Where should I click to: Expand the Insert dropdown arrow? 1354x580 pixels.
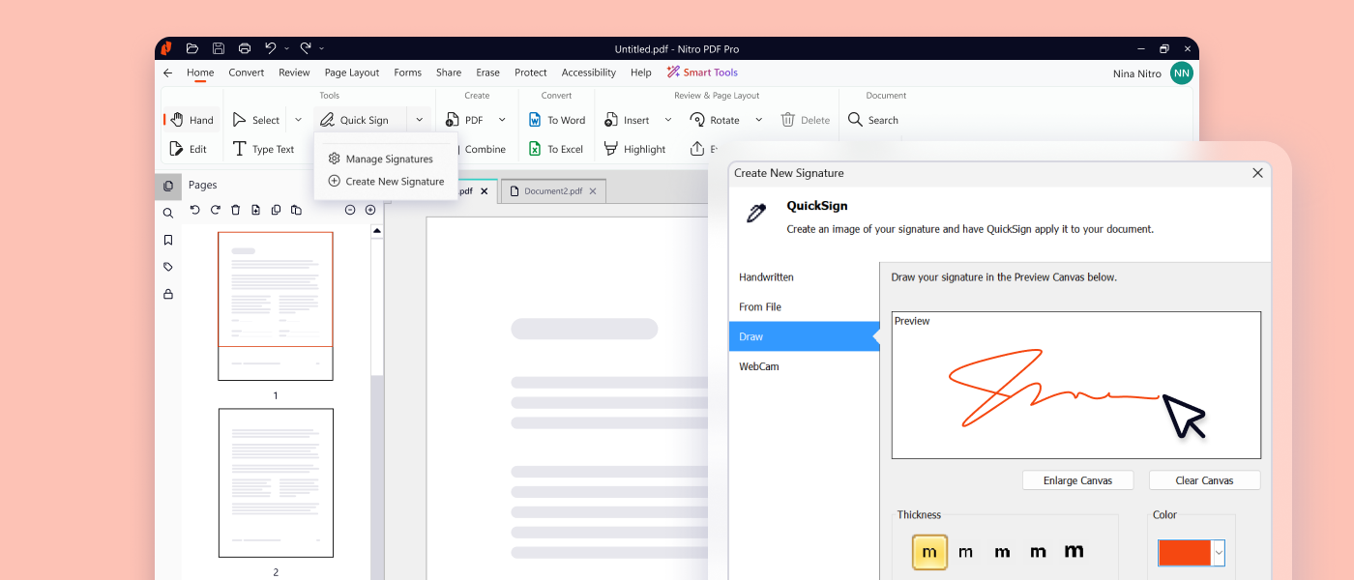[667, 120]
